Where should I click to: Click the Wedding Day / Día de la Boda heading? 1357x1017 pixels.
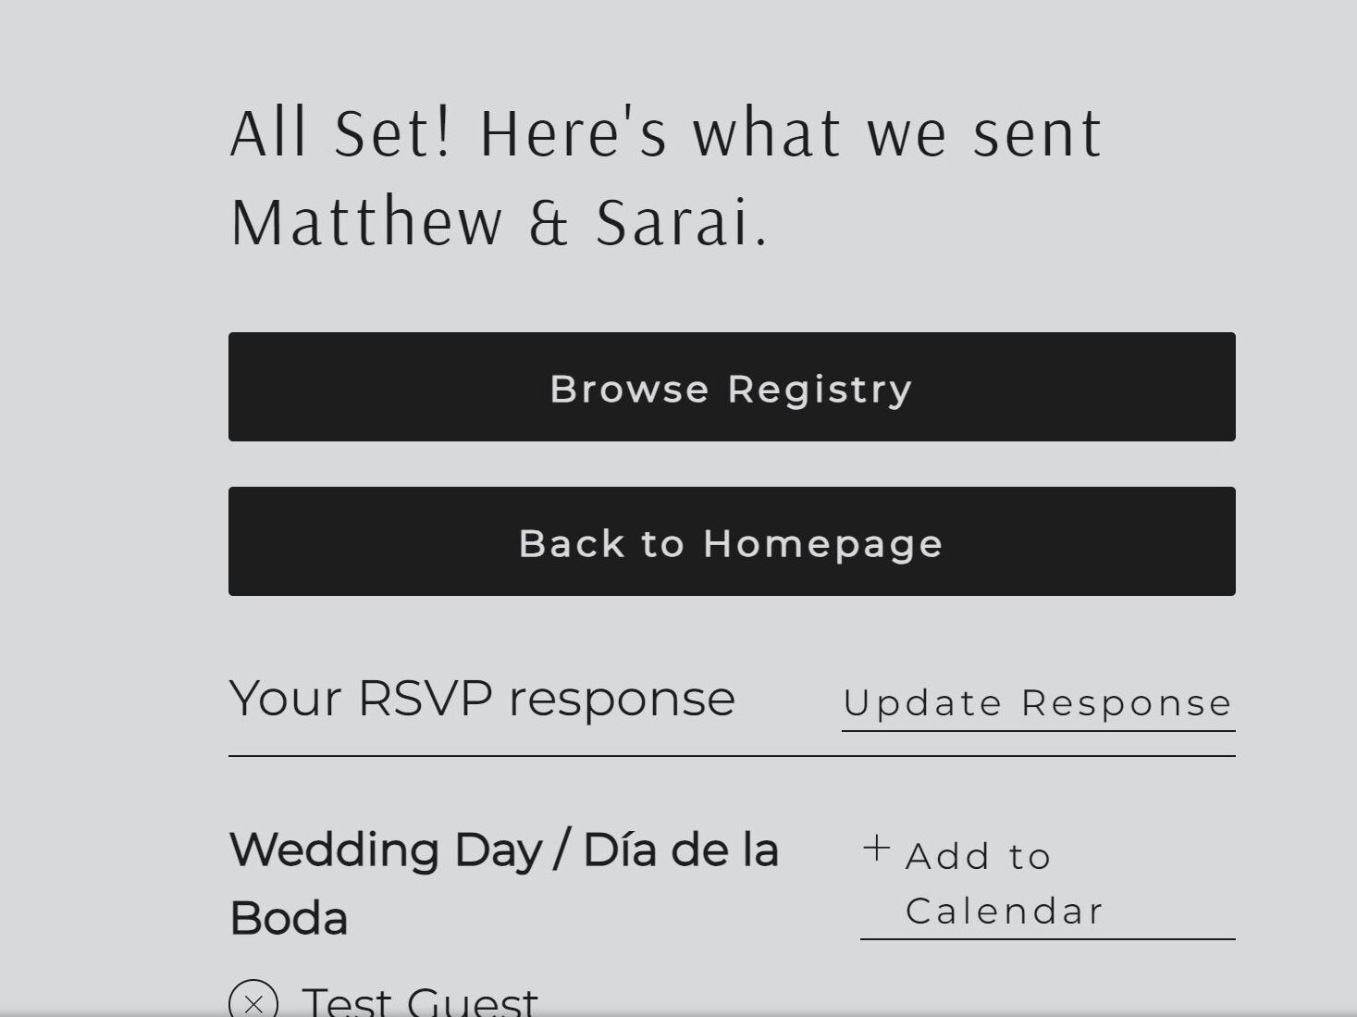coord(504,884)
